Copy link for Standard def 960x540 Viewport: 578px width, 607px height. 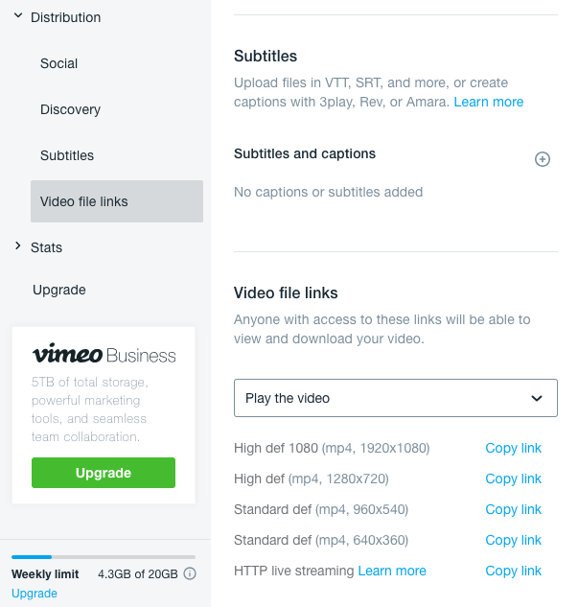(x=514, y=509)
